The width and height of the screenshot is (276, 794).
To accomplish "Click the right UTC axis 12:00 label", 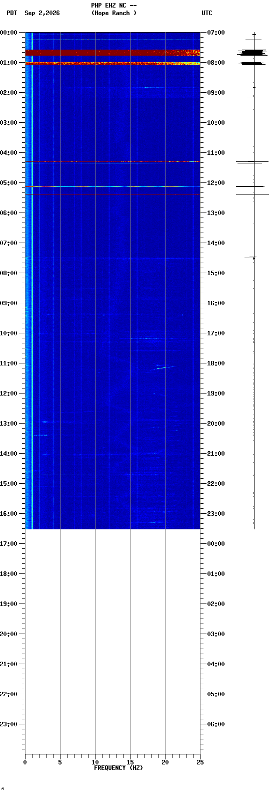I will click(x=215, y=183).
